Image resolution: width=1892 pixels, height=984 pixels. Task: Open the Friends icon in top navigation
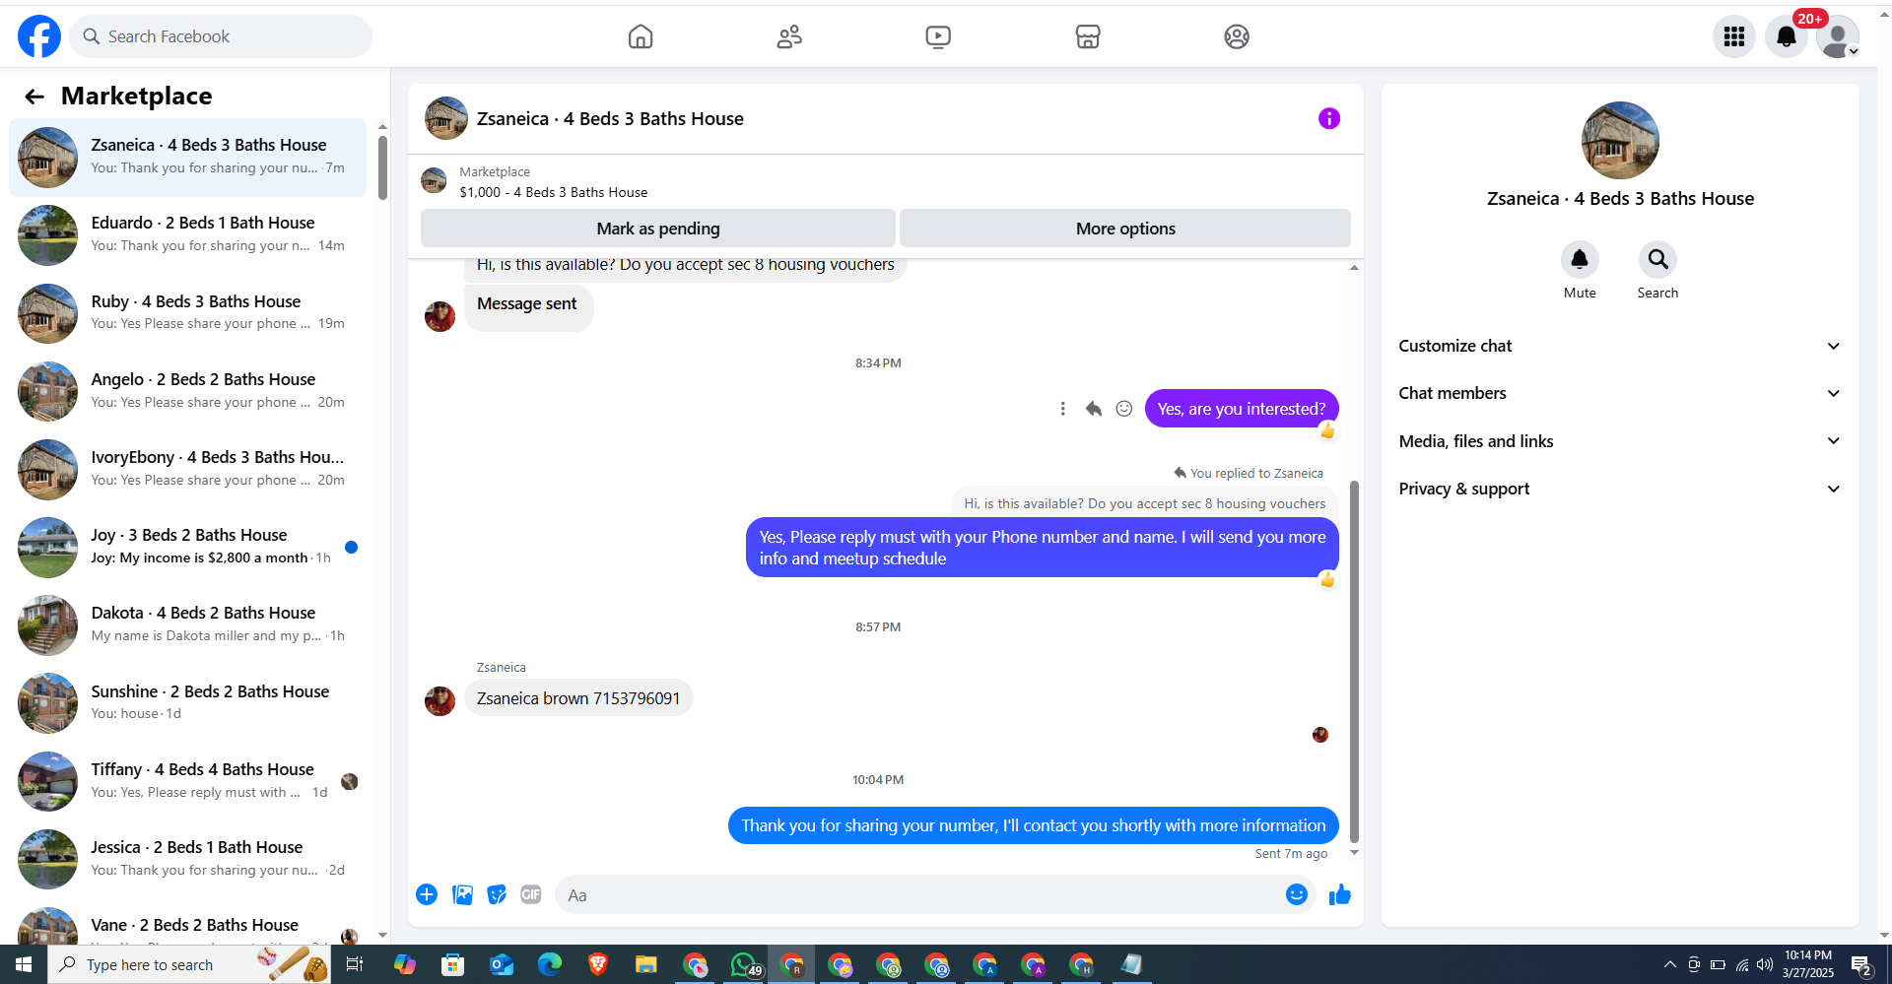click(789, 36)
